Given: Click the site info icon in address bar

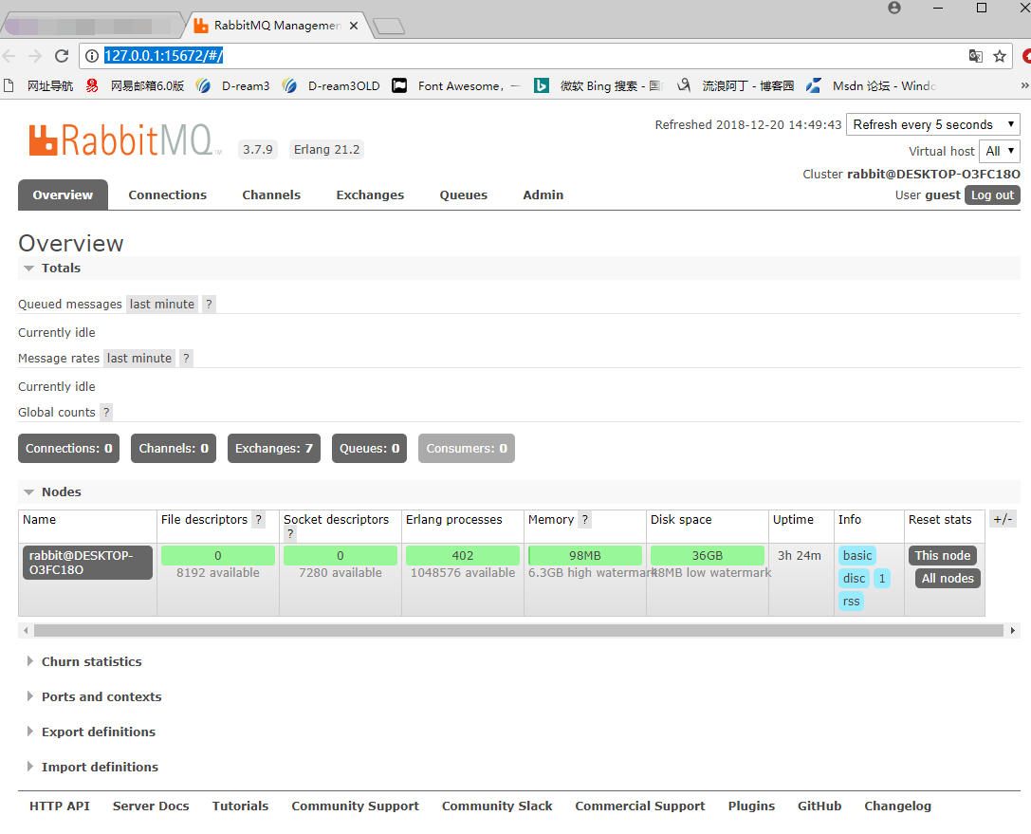Looking at the screenshot, I should (x=92, y=56).
